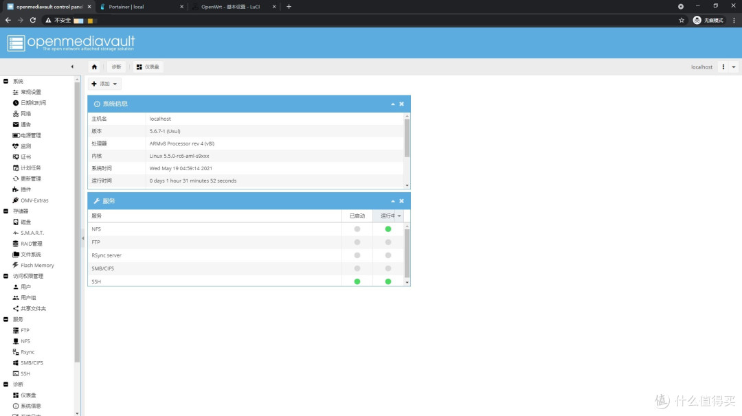Sort by 已启动 column header

pos(357,216)
